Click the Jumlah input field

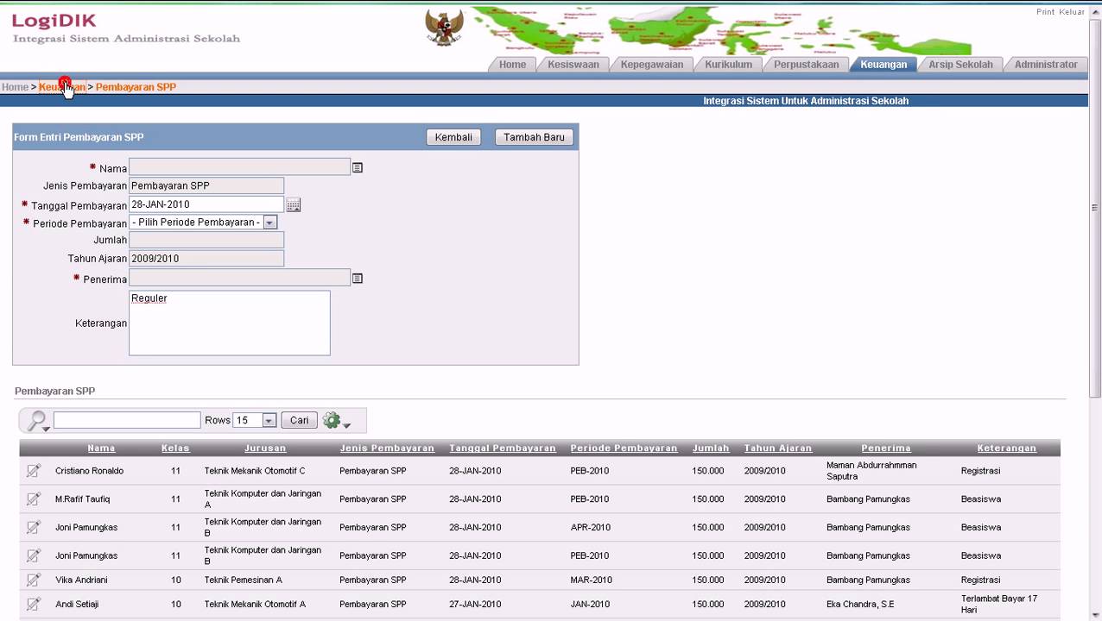[x=206, y=241]
